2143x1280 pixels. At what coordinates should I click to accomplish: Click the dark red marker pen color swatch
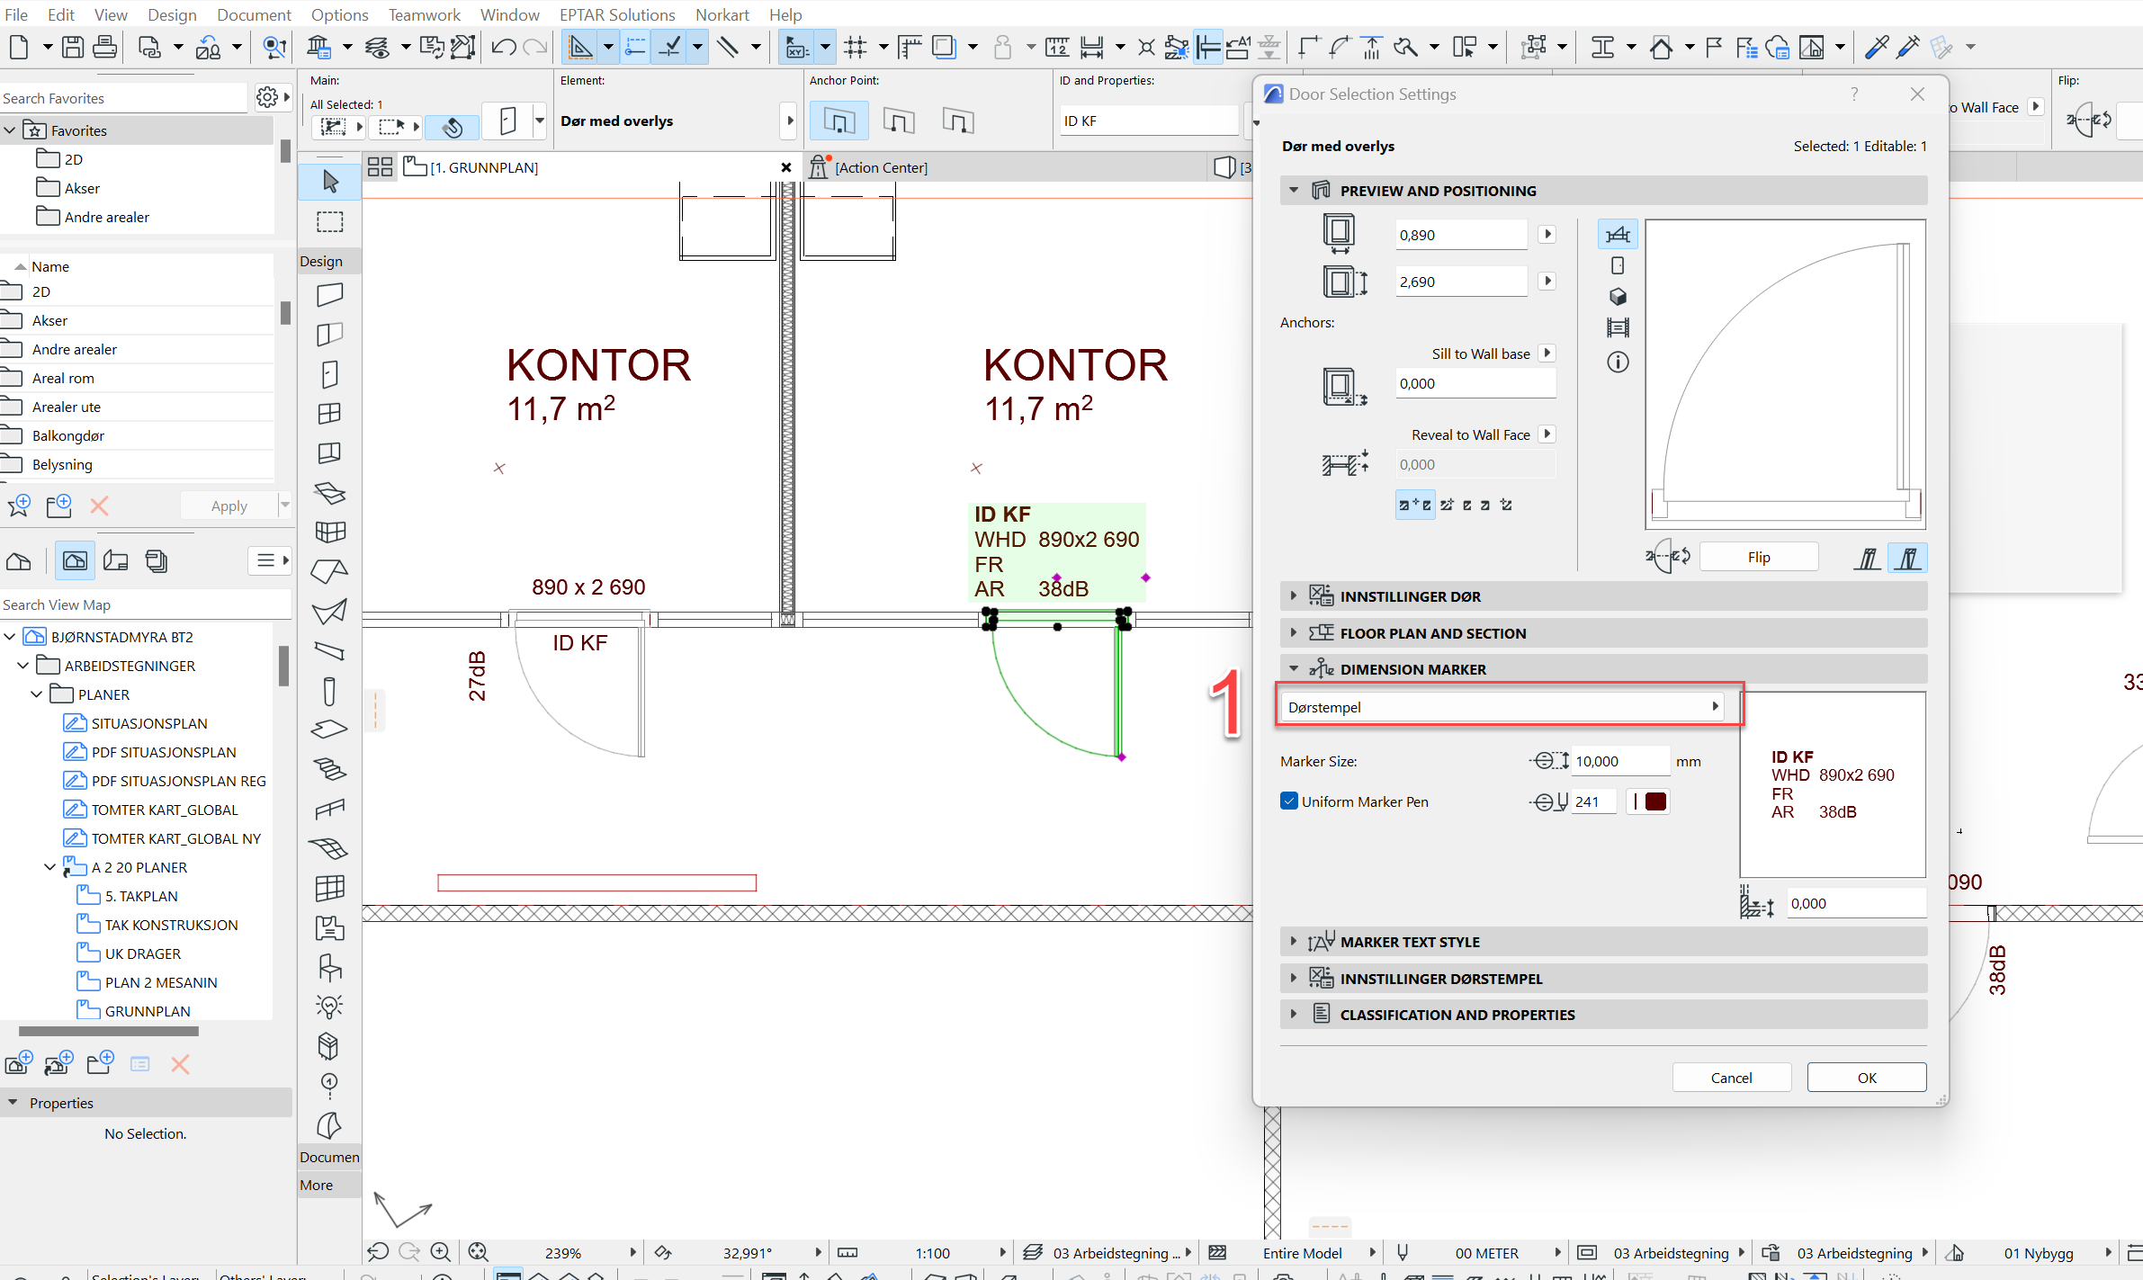pos(1655,801)
